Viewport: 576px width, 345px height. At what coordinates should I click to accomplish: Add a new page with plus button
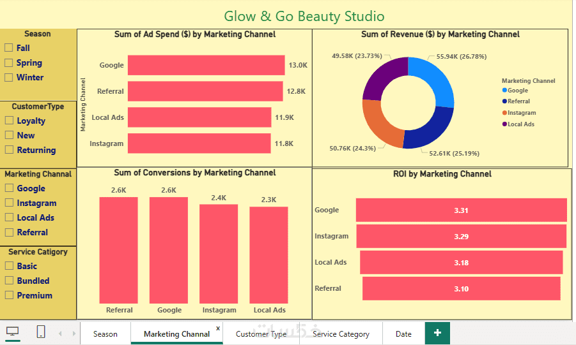pos(437,333)
